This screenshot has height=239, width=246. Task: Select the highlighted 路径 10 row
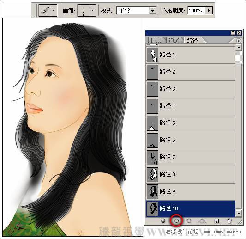coord(191,209)
